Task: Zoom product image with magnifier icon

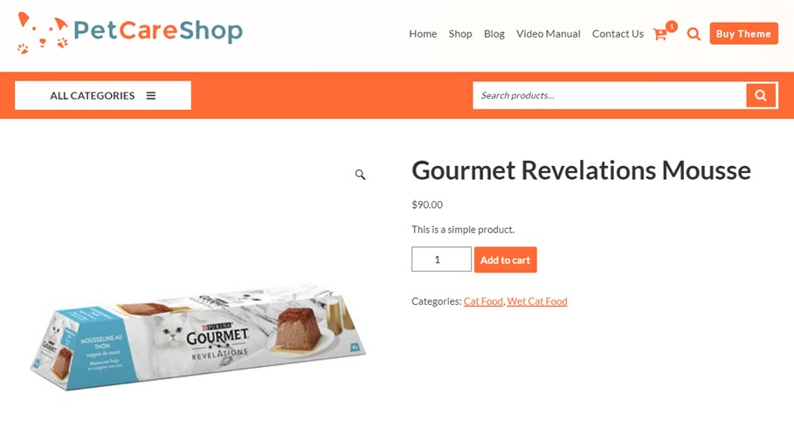Action: click(x=360, y=175)
